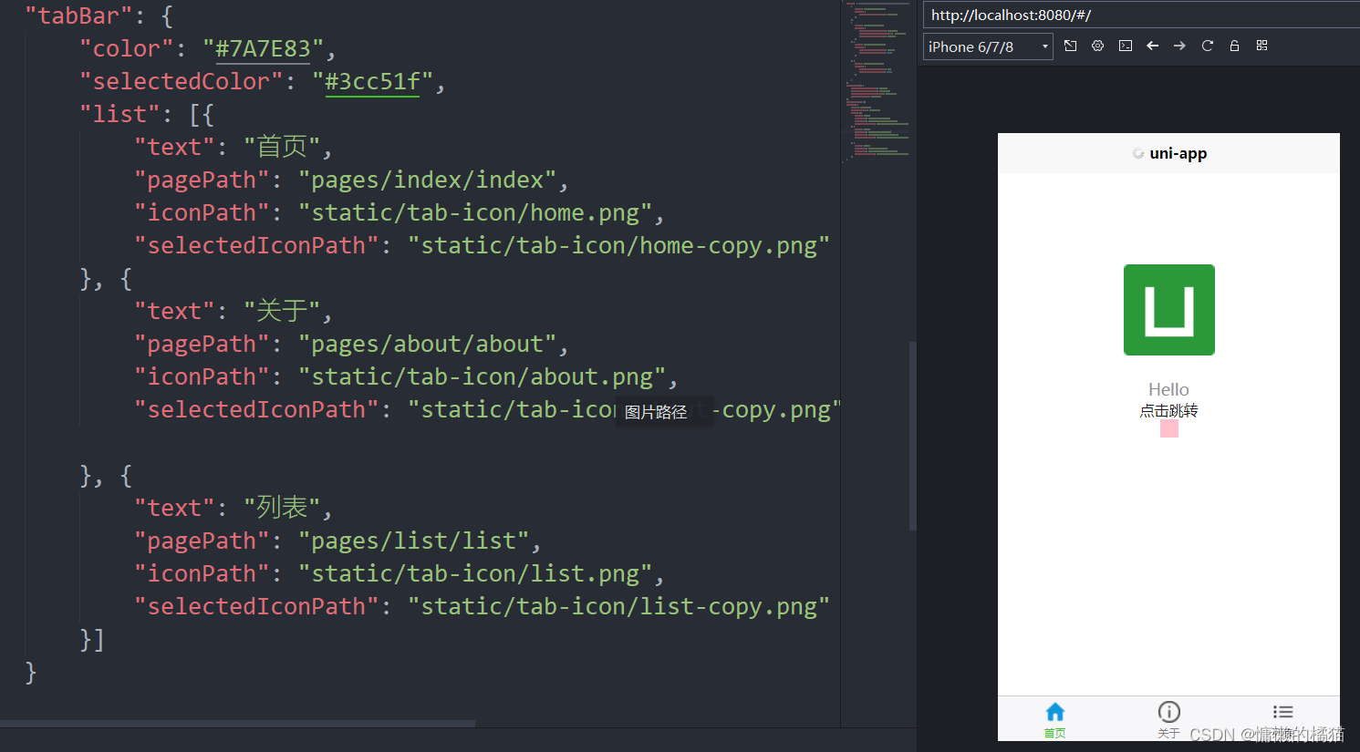Screen dimensions: 1360x752
Task: Open the iPhone 6/7/8 device dropdown
Action: 988,46
